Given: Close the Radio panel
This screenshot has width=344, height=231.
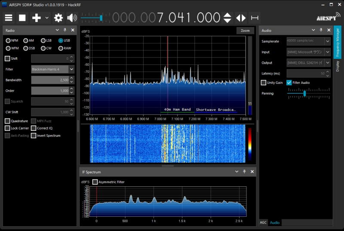Looking at the screenshot, I should point(73,30).
